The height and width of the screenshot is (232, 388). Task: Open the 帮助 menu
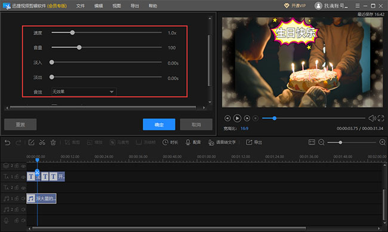coord(153,6)
